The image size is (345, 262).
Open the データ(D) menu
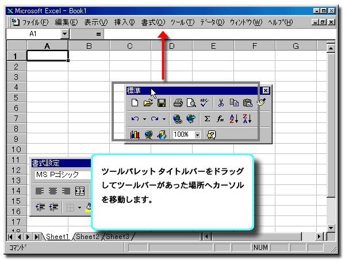[212, 22]
